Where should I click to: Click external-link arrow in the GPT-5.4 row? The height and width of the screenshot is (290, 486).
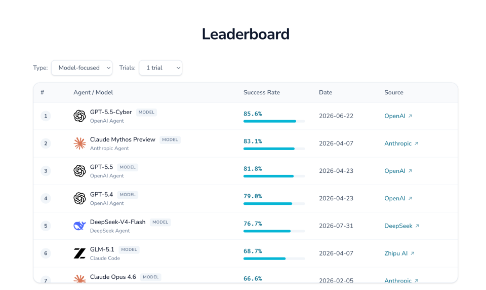410,198
